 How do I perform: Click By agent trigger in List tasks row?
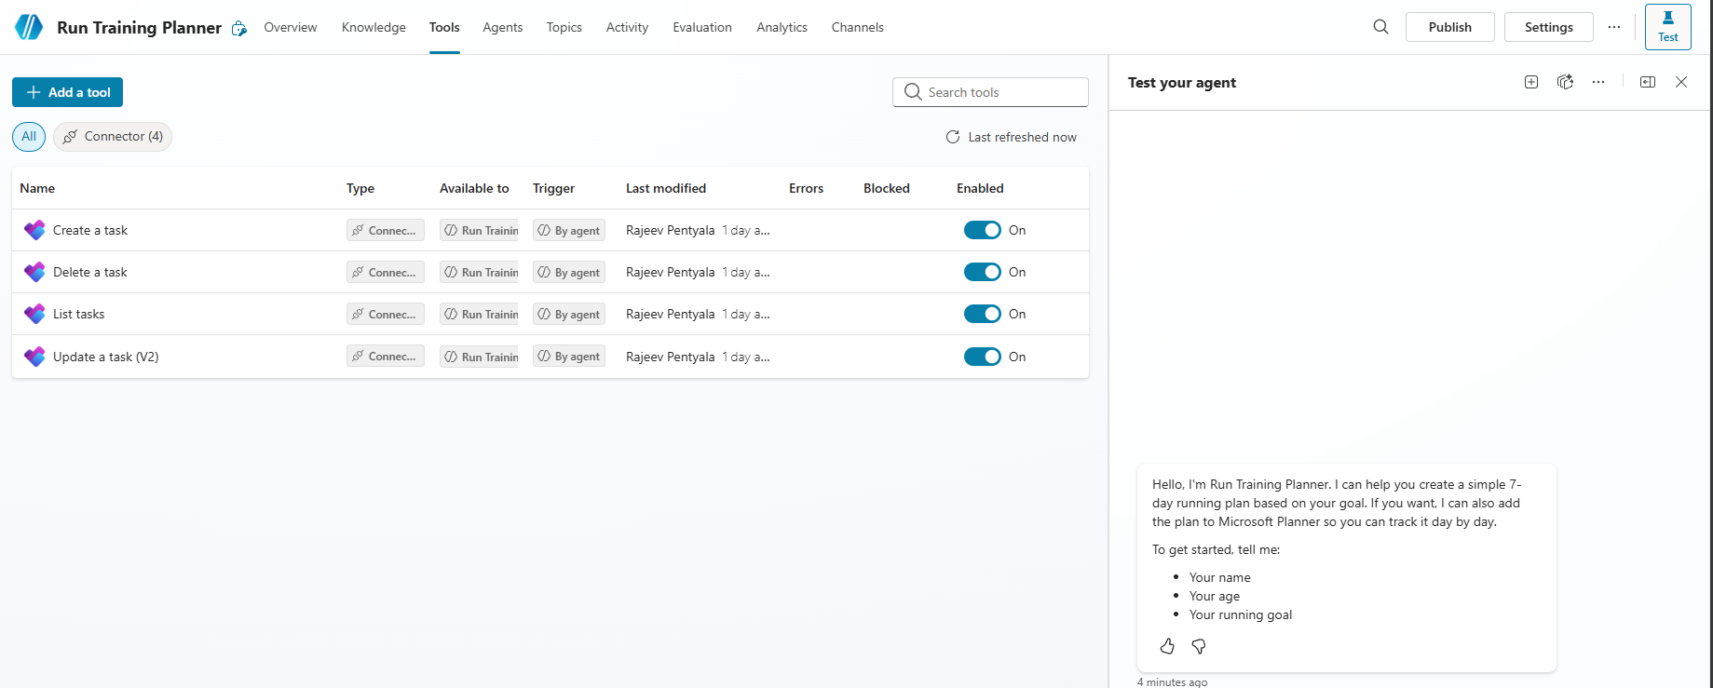point(569,314)
